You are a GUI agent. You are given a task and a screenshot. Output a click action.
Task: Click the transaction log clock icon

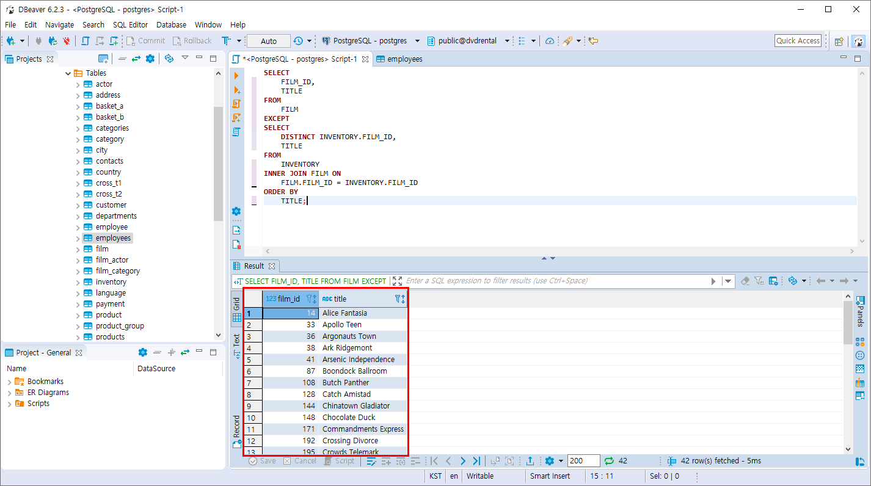click(x=297, y=41)
